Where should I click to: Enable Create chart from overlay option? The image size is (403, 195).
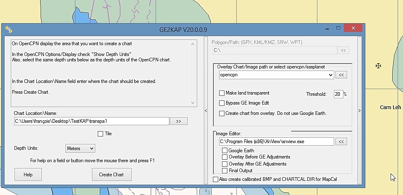coord(222,113)
